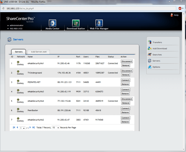Open the Media Center icon
The image size is (186, 152).
tap(52, 24)
